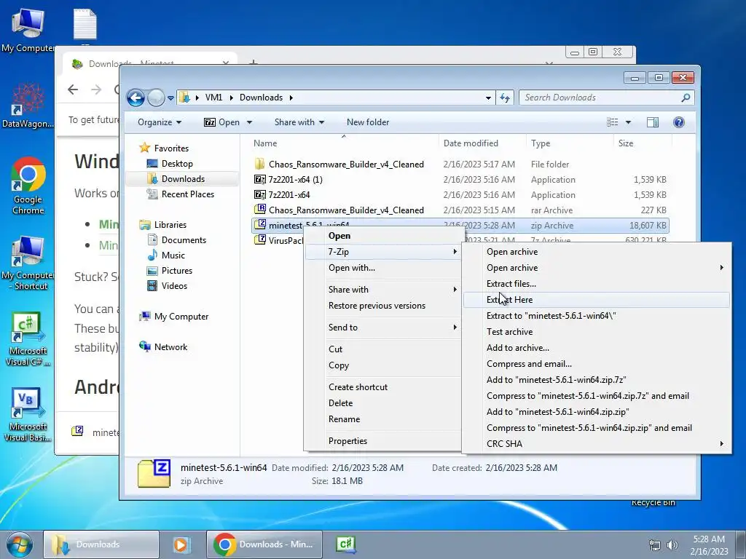Select the 7z2201-x64 (1) application icon

click(x=260, y=180)
